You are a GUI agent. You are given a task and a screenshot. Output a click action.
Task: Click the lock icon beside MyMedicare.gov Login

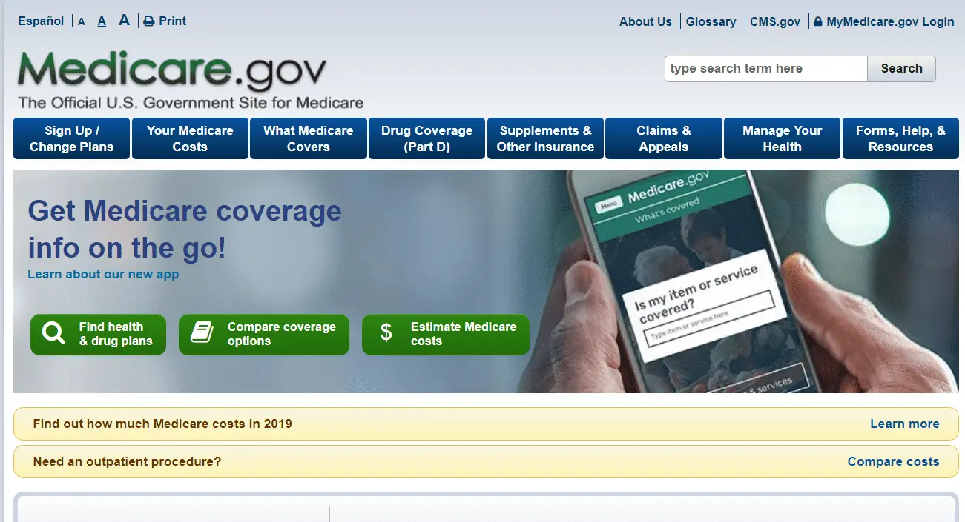click(817, 21)
